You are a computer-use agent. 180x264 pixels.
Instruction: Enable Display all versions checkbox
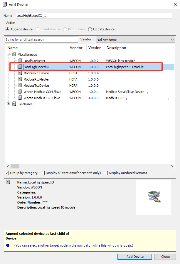tap(43, 173)
